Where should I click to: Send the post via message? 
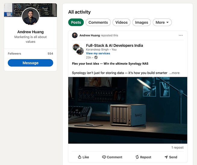click(x=171, y=157)
